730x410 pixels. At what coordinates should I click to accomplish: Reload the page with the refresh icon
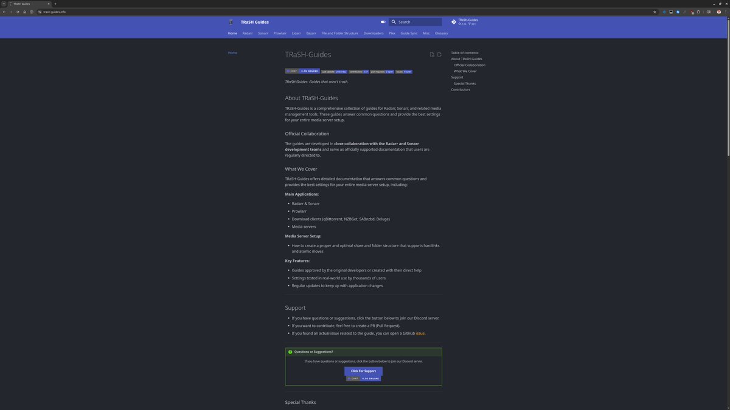[x=18, y=12]
